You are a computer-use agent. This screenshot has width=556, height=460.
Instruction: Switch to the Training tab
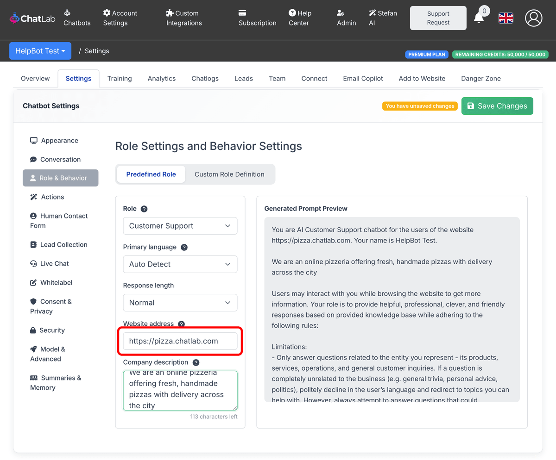pyautogui.click(x=119, y=78)
